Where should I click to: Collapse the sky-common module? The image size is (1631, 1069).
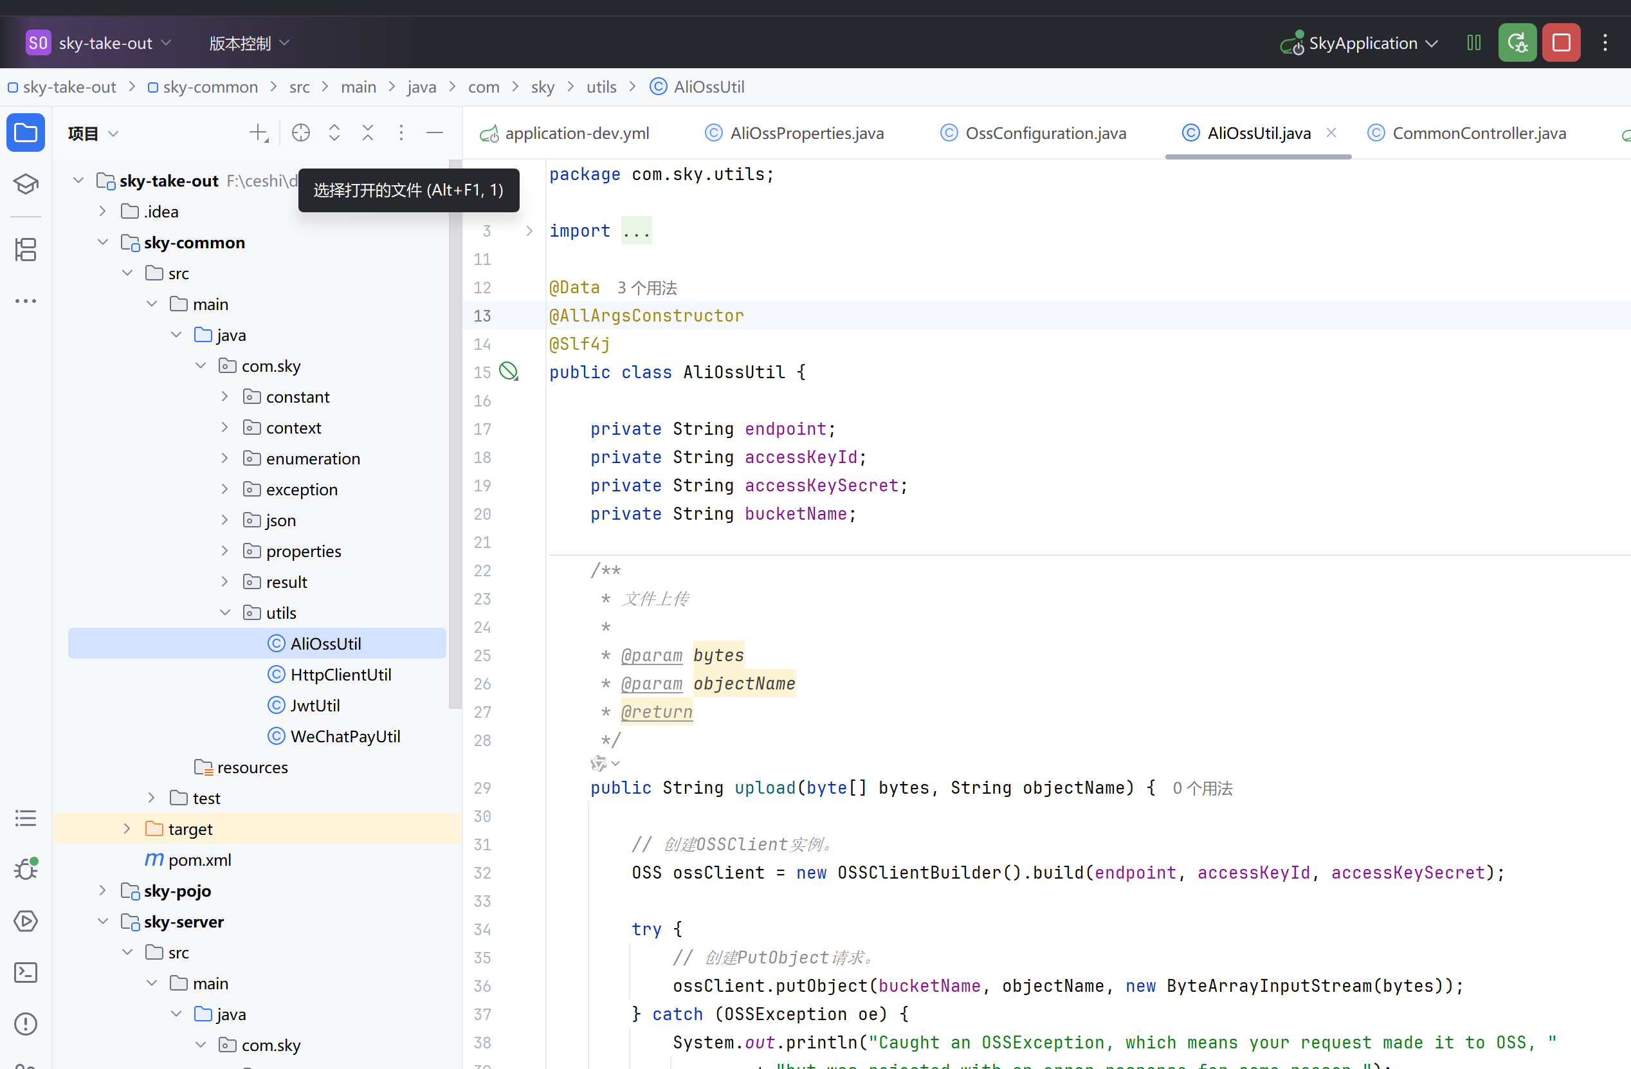pos(102,242)
